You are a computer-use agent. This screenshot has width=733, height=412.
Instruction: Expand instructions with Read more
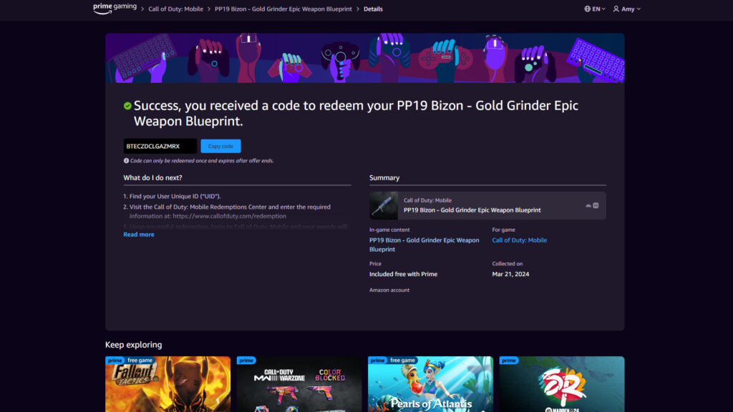pyautogui.click(x=138, y=235)
